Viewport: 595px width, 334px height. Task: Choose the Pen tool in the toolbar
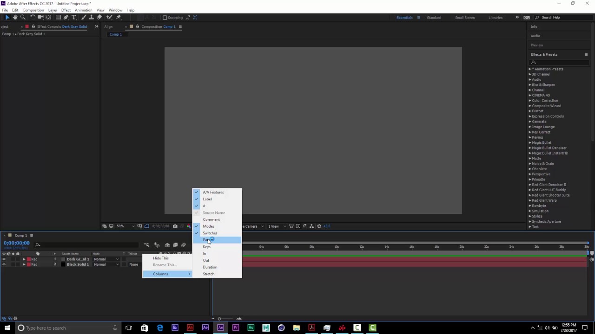(x=66, y=17)
